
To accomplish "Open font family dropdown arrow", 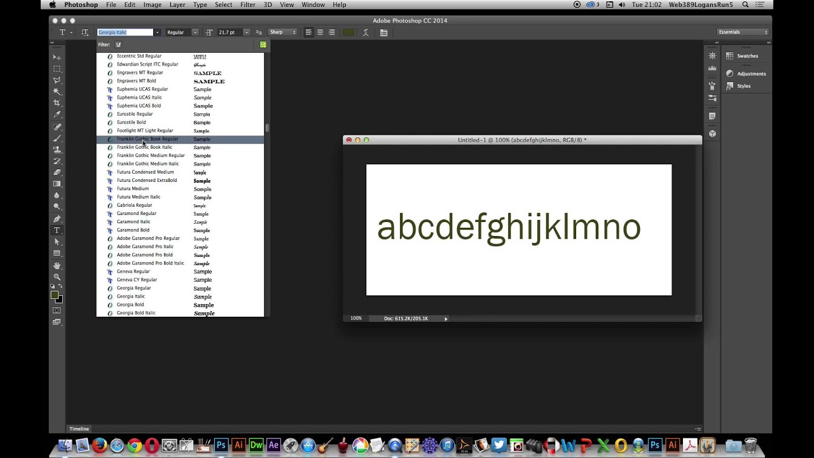I will click(157, 32).
